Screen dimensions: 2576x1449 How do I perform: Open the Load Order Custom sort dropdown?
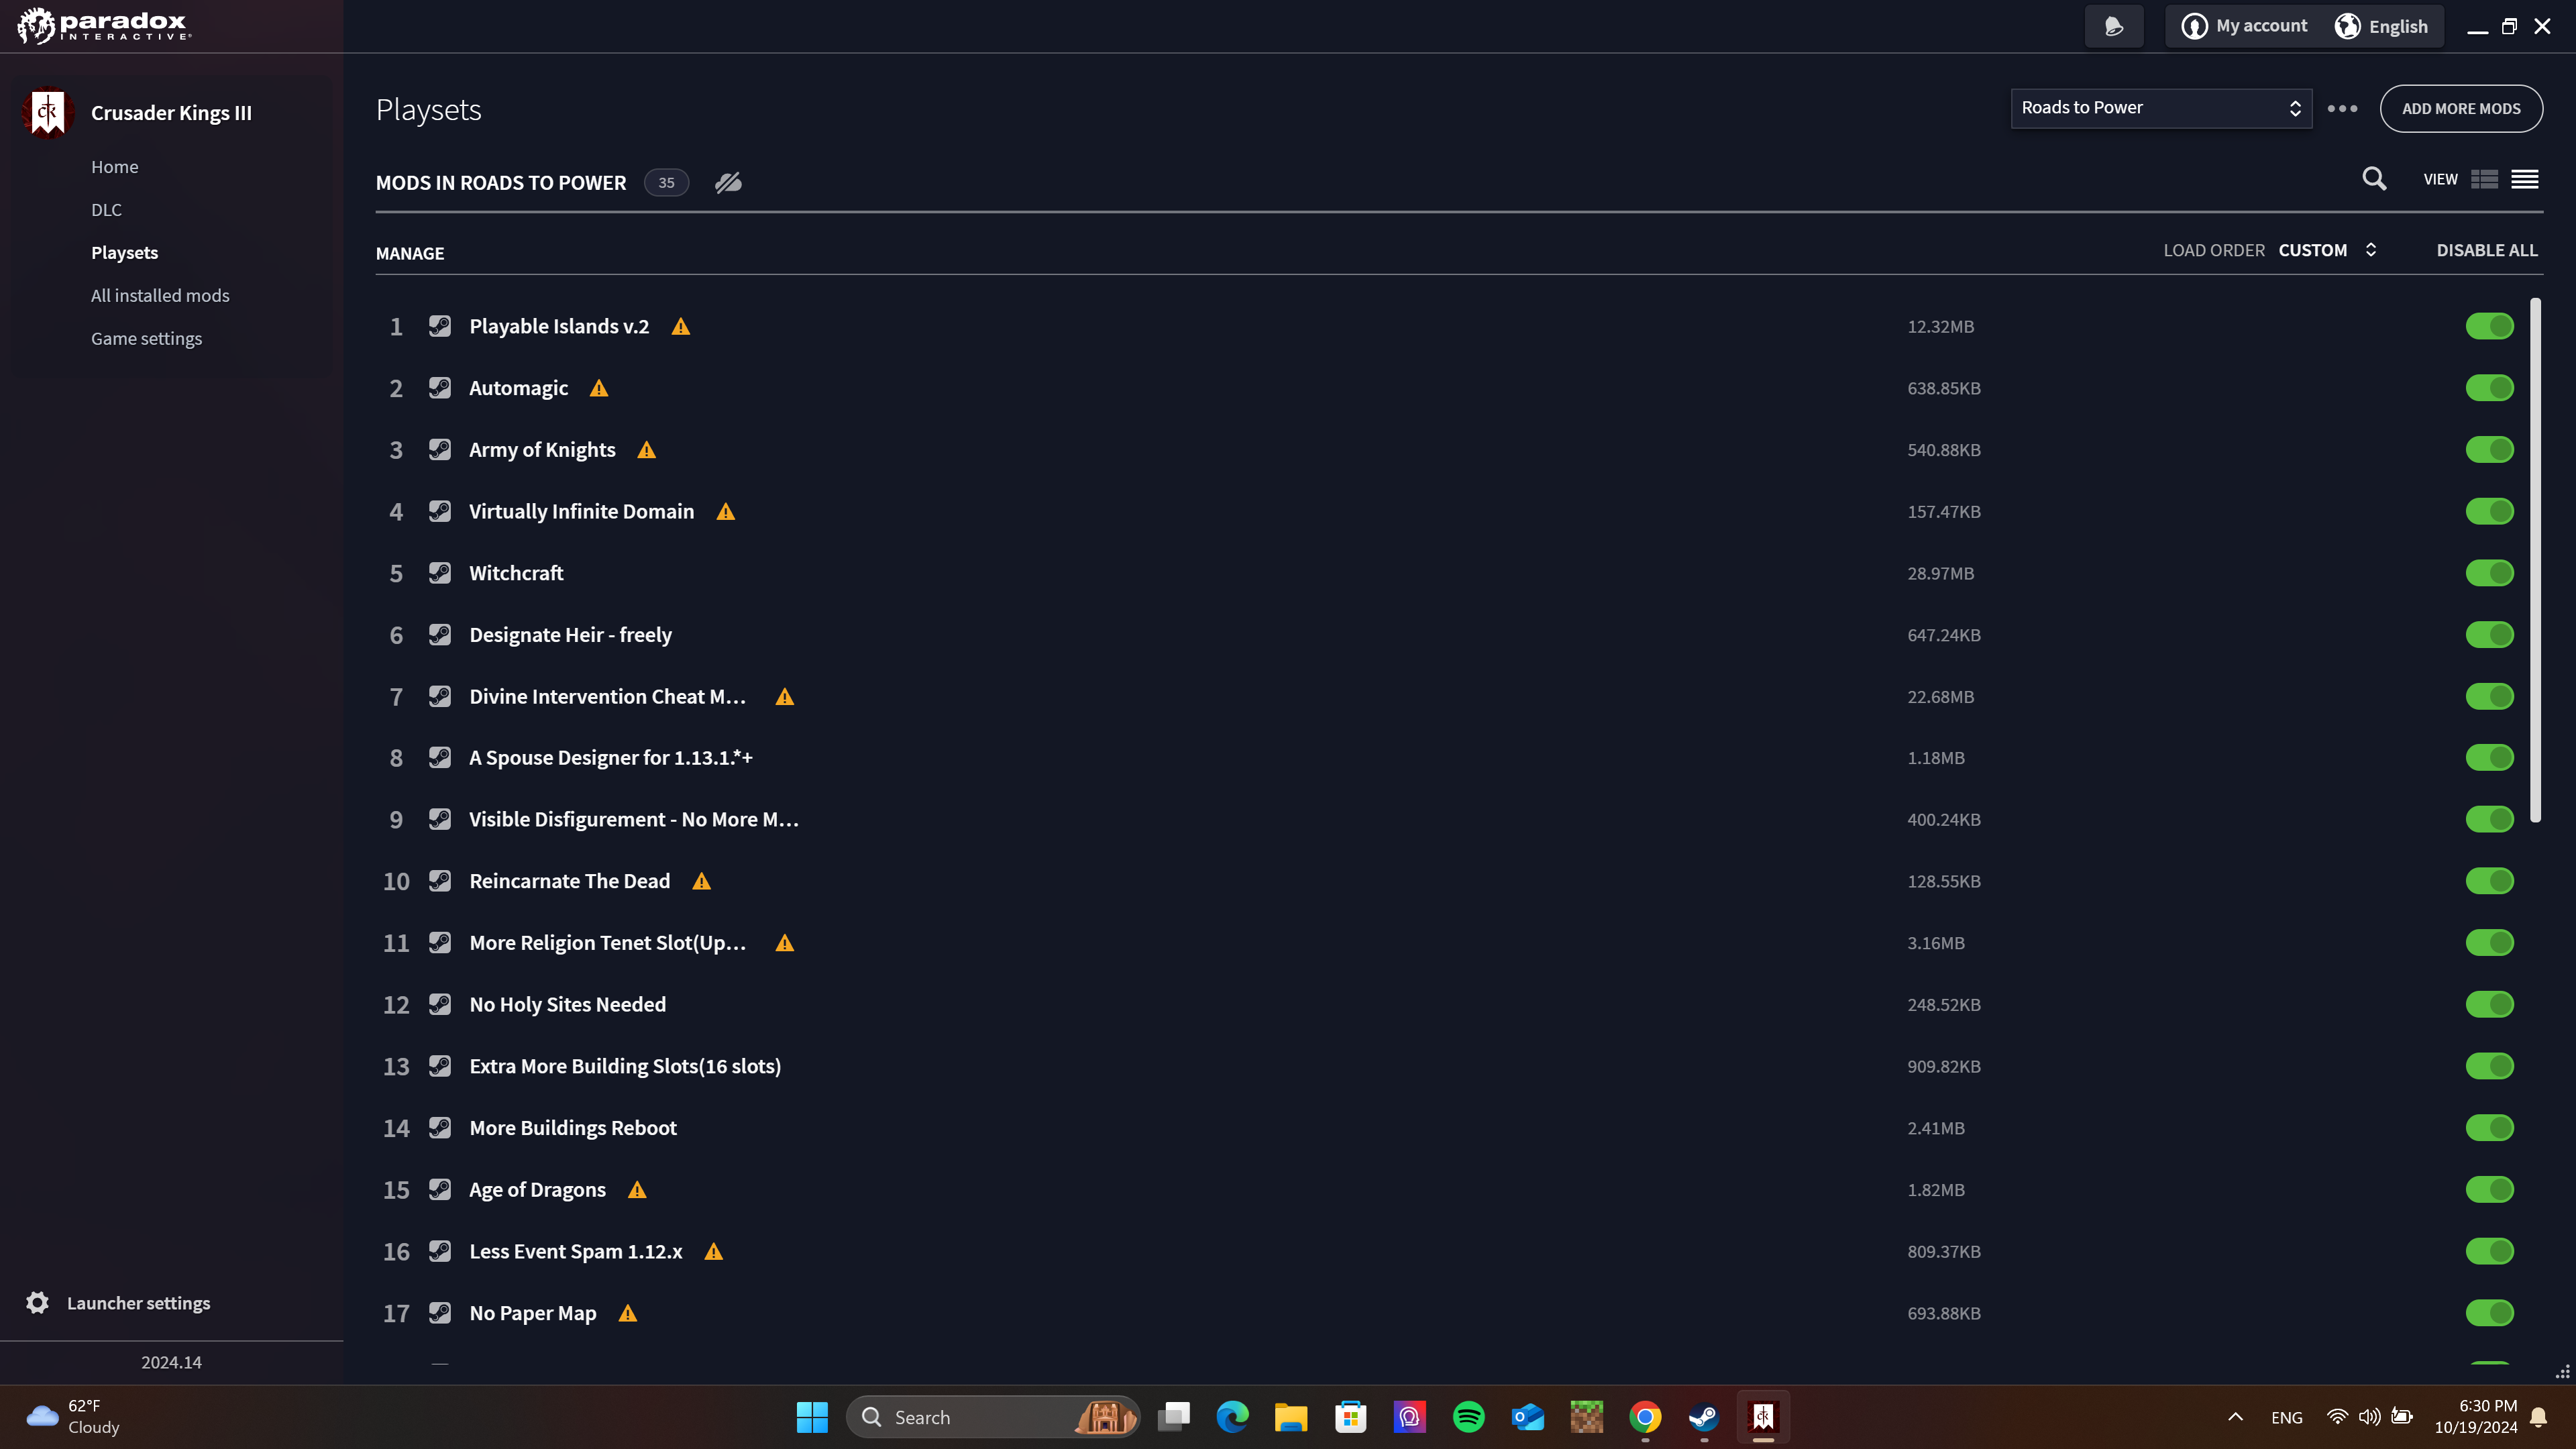coord(2328,250)
